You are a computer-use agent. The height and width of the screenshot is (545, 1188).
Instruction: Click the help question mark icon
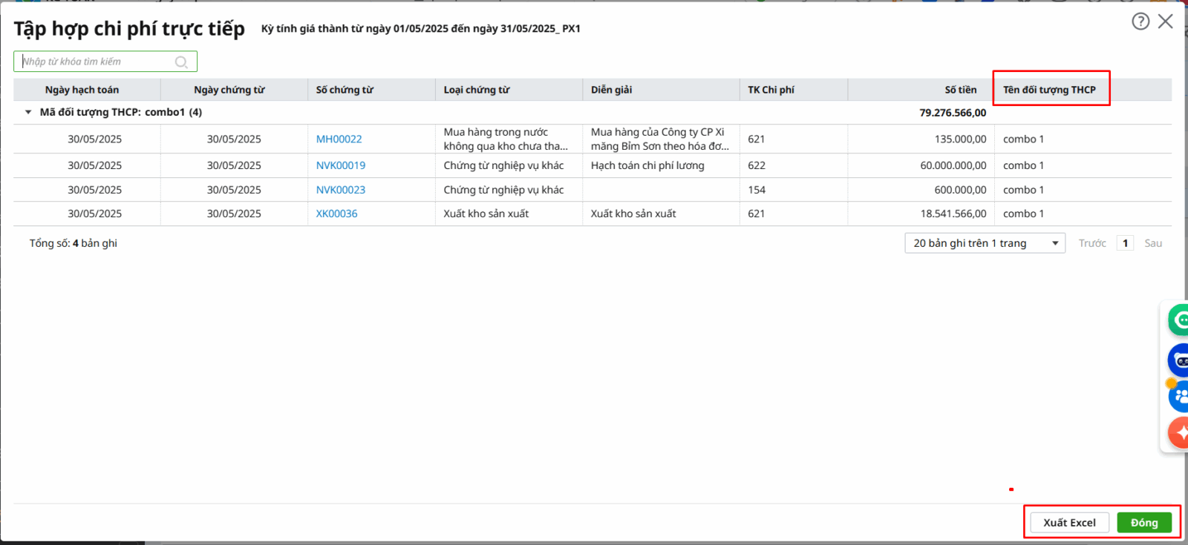coord(1140,22)
